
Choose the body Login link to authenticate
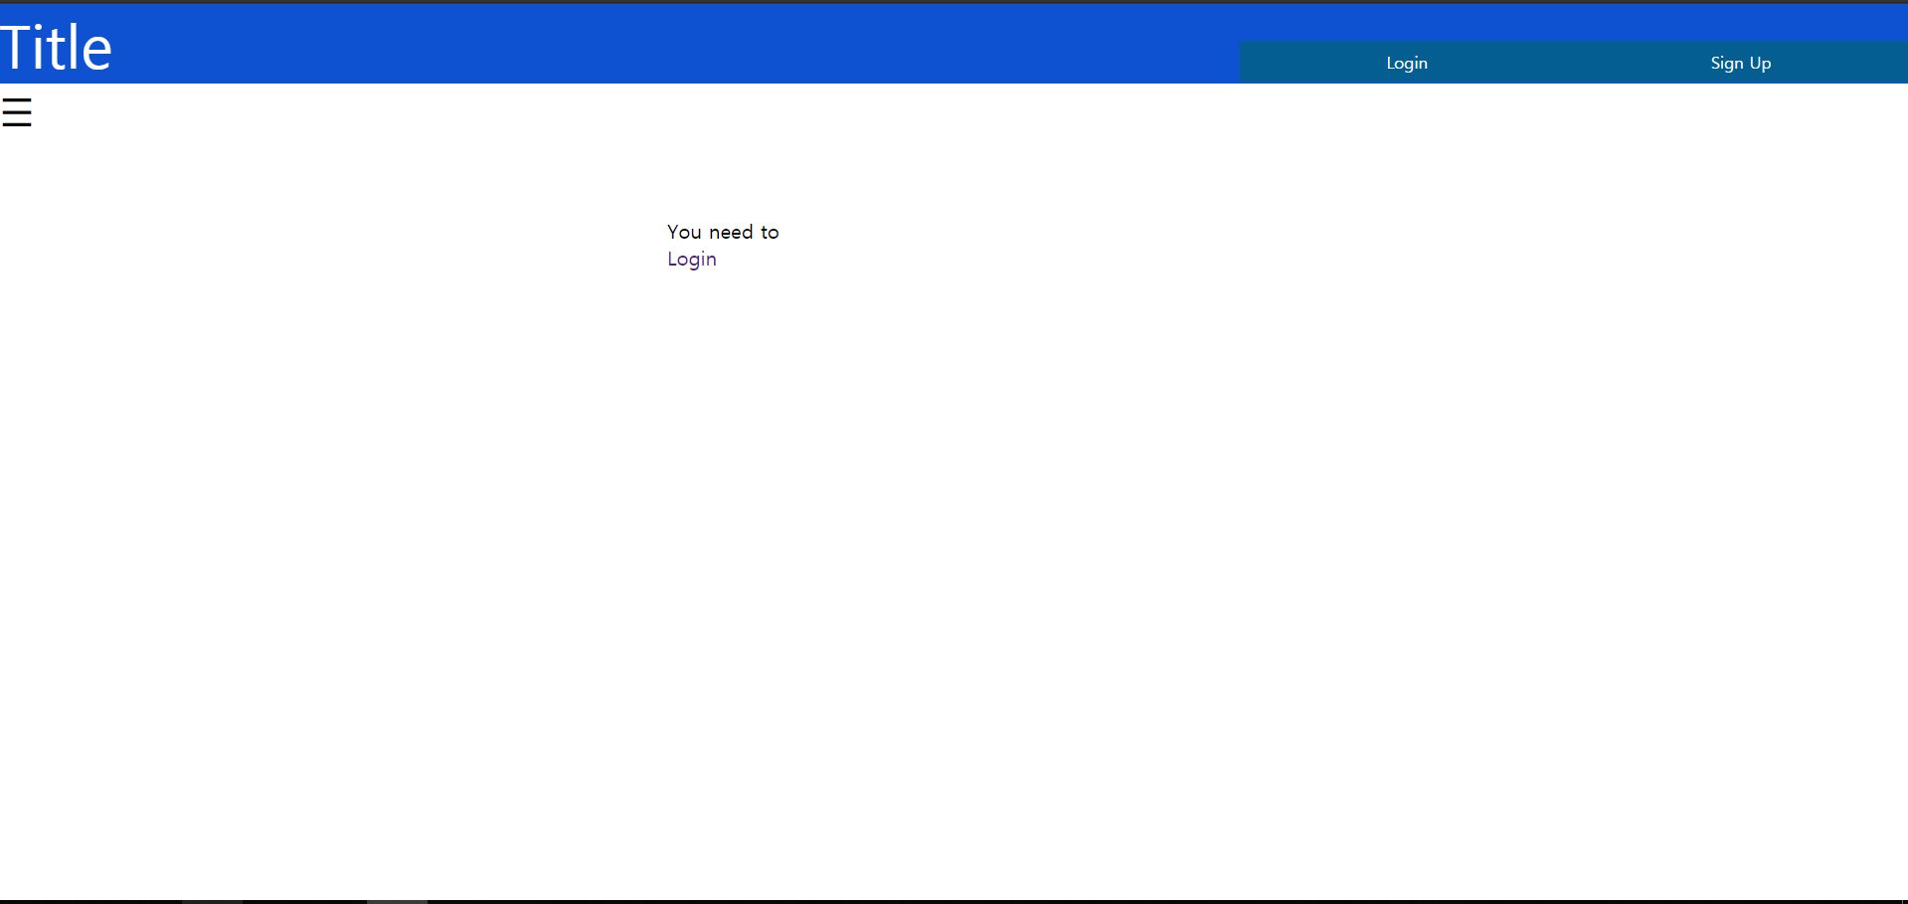(691, 260)
